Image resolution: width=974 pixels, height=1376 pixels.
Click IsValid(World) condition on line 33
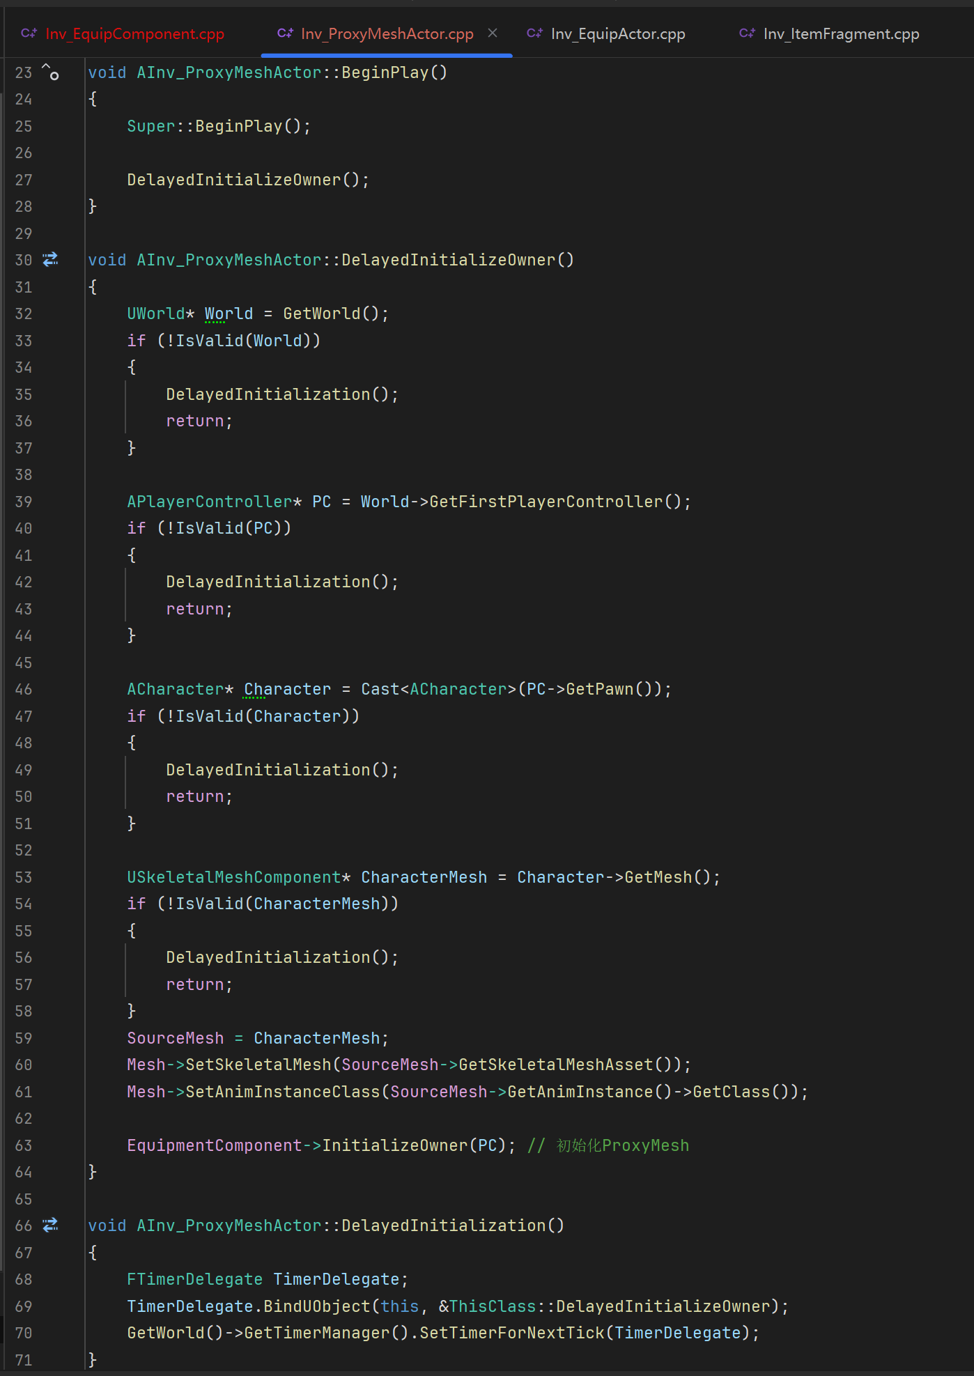coord(243,341)
